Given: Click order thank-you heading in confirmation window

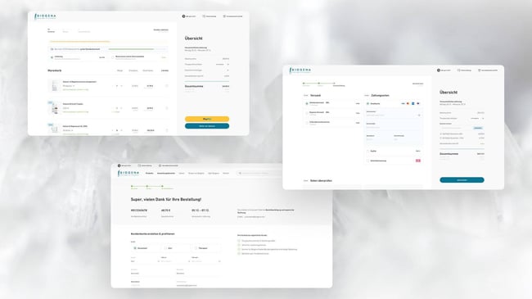Looking at the screenshot, I should (x=166, y=199).
